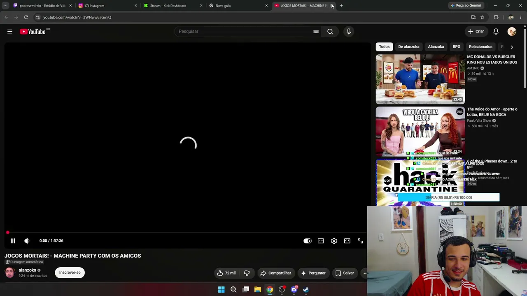Click the Inscrever-se subscribe button
Viewport: 527px width, 296px height.
tap(70, 273)
